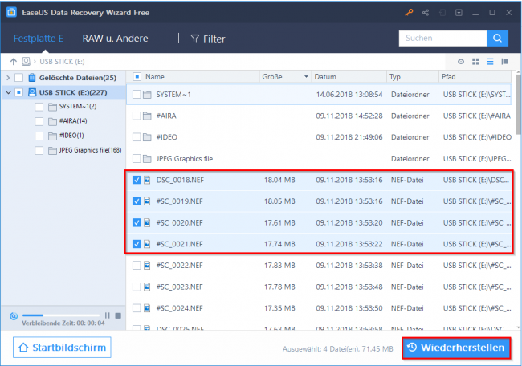Click the EaseUS app logo icon
Screen dimensions: 522x366
click(x=11, y=12)
